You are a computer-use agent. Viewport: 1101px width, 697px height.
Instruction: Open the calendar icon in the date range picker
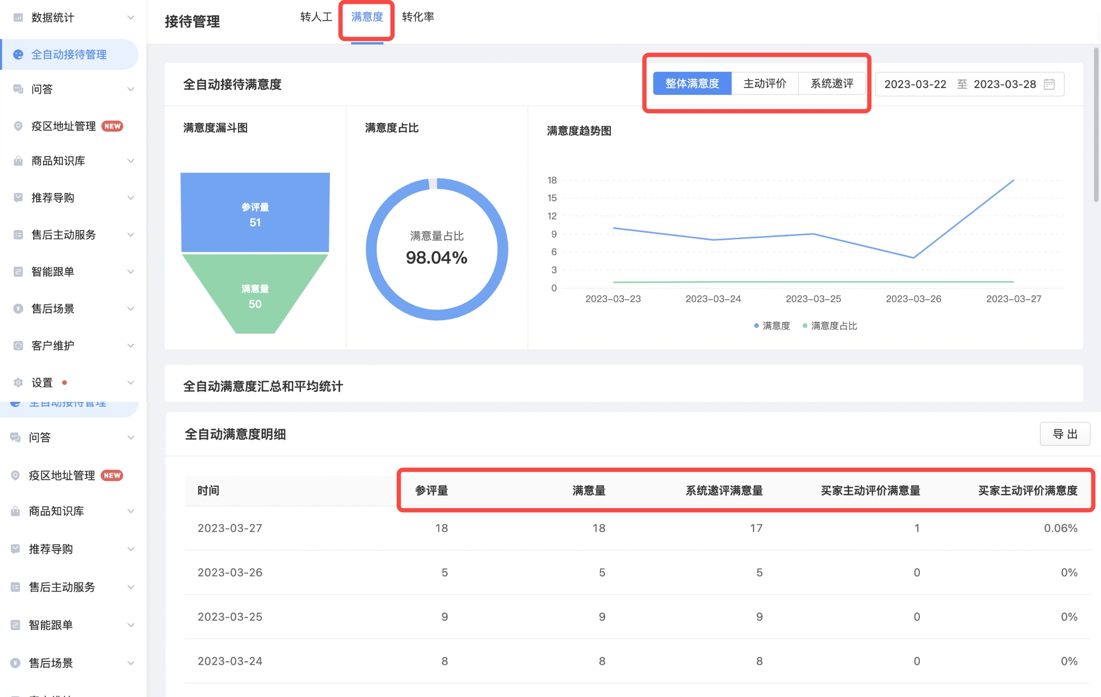(x=1049, y=84)
